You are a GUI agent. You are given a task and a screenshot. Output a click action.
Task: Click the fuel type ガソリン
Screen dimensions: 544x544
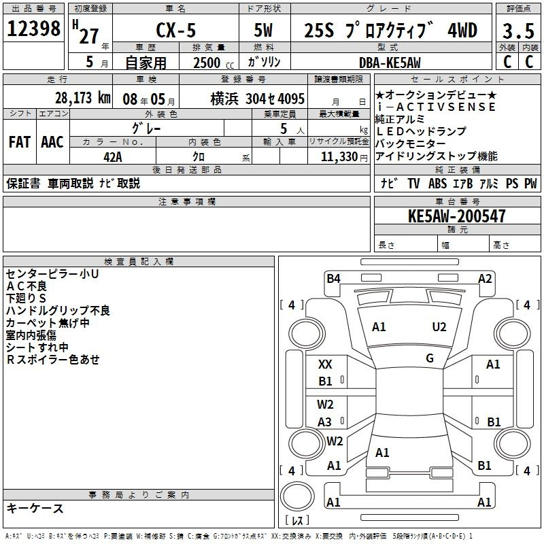click(264, 62)
